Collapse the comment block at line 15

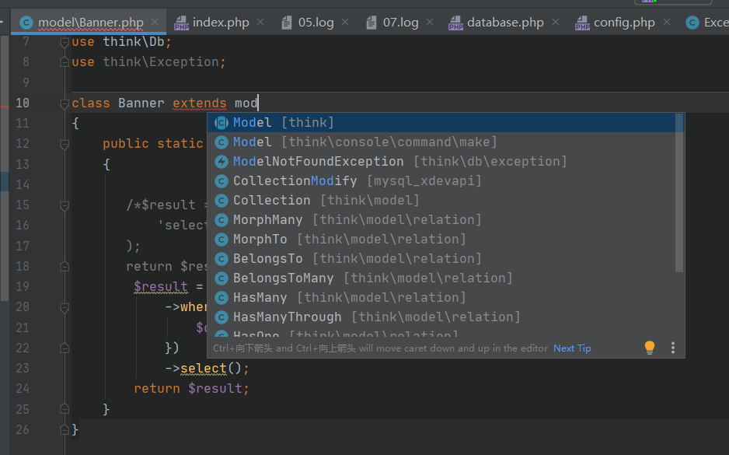tap(65, 205)
